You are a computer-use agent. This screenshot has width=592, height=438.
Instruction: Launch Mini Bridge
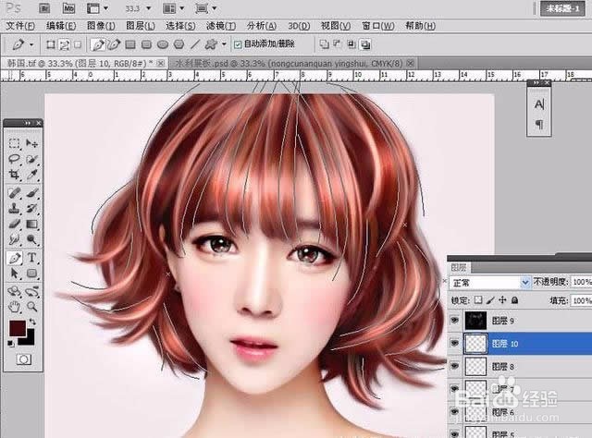(68, 8)
